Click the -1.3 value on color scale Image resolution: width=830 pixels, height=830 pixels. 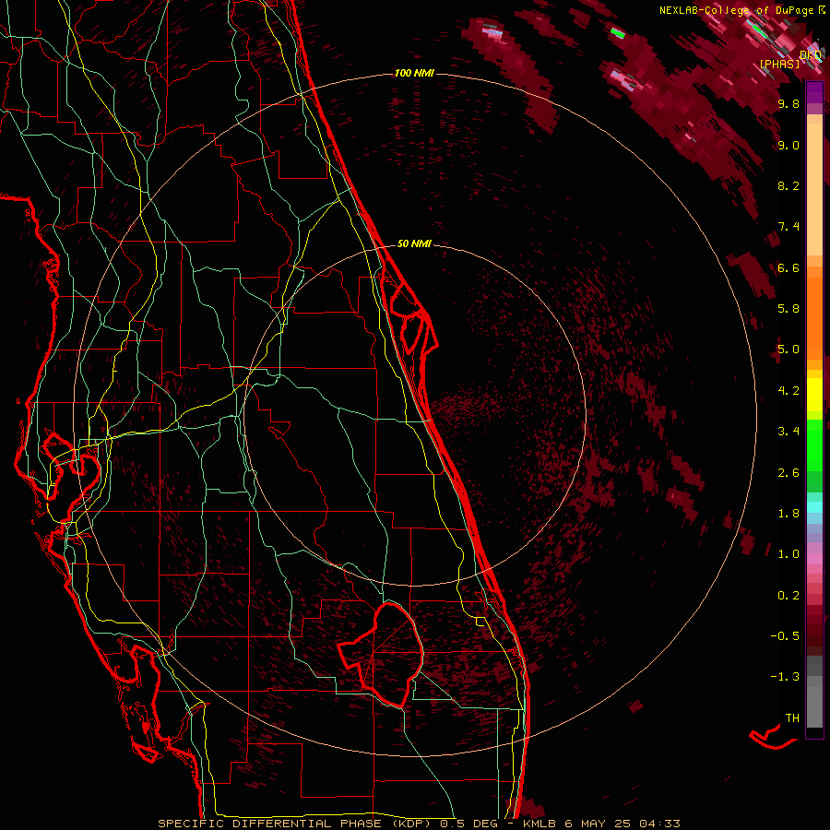pyautogui.click(x=785, y=677)
